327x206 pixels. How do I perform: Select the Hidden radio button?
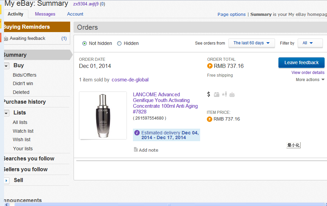[119, 44]
